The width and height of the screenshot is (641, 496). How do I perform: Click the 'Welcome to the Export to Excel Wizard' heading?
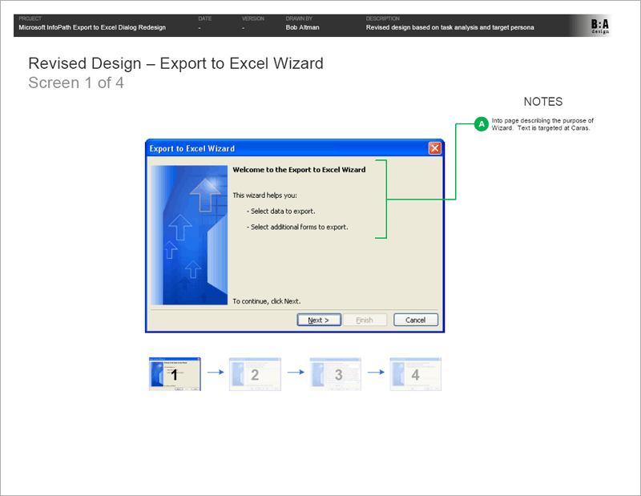[x=299, y=170]
